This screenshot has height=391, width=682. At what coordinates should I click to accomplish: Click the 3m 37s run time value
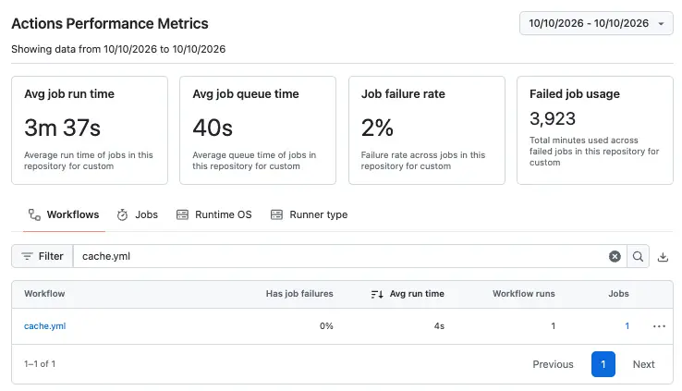tap(62, 128)
